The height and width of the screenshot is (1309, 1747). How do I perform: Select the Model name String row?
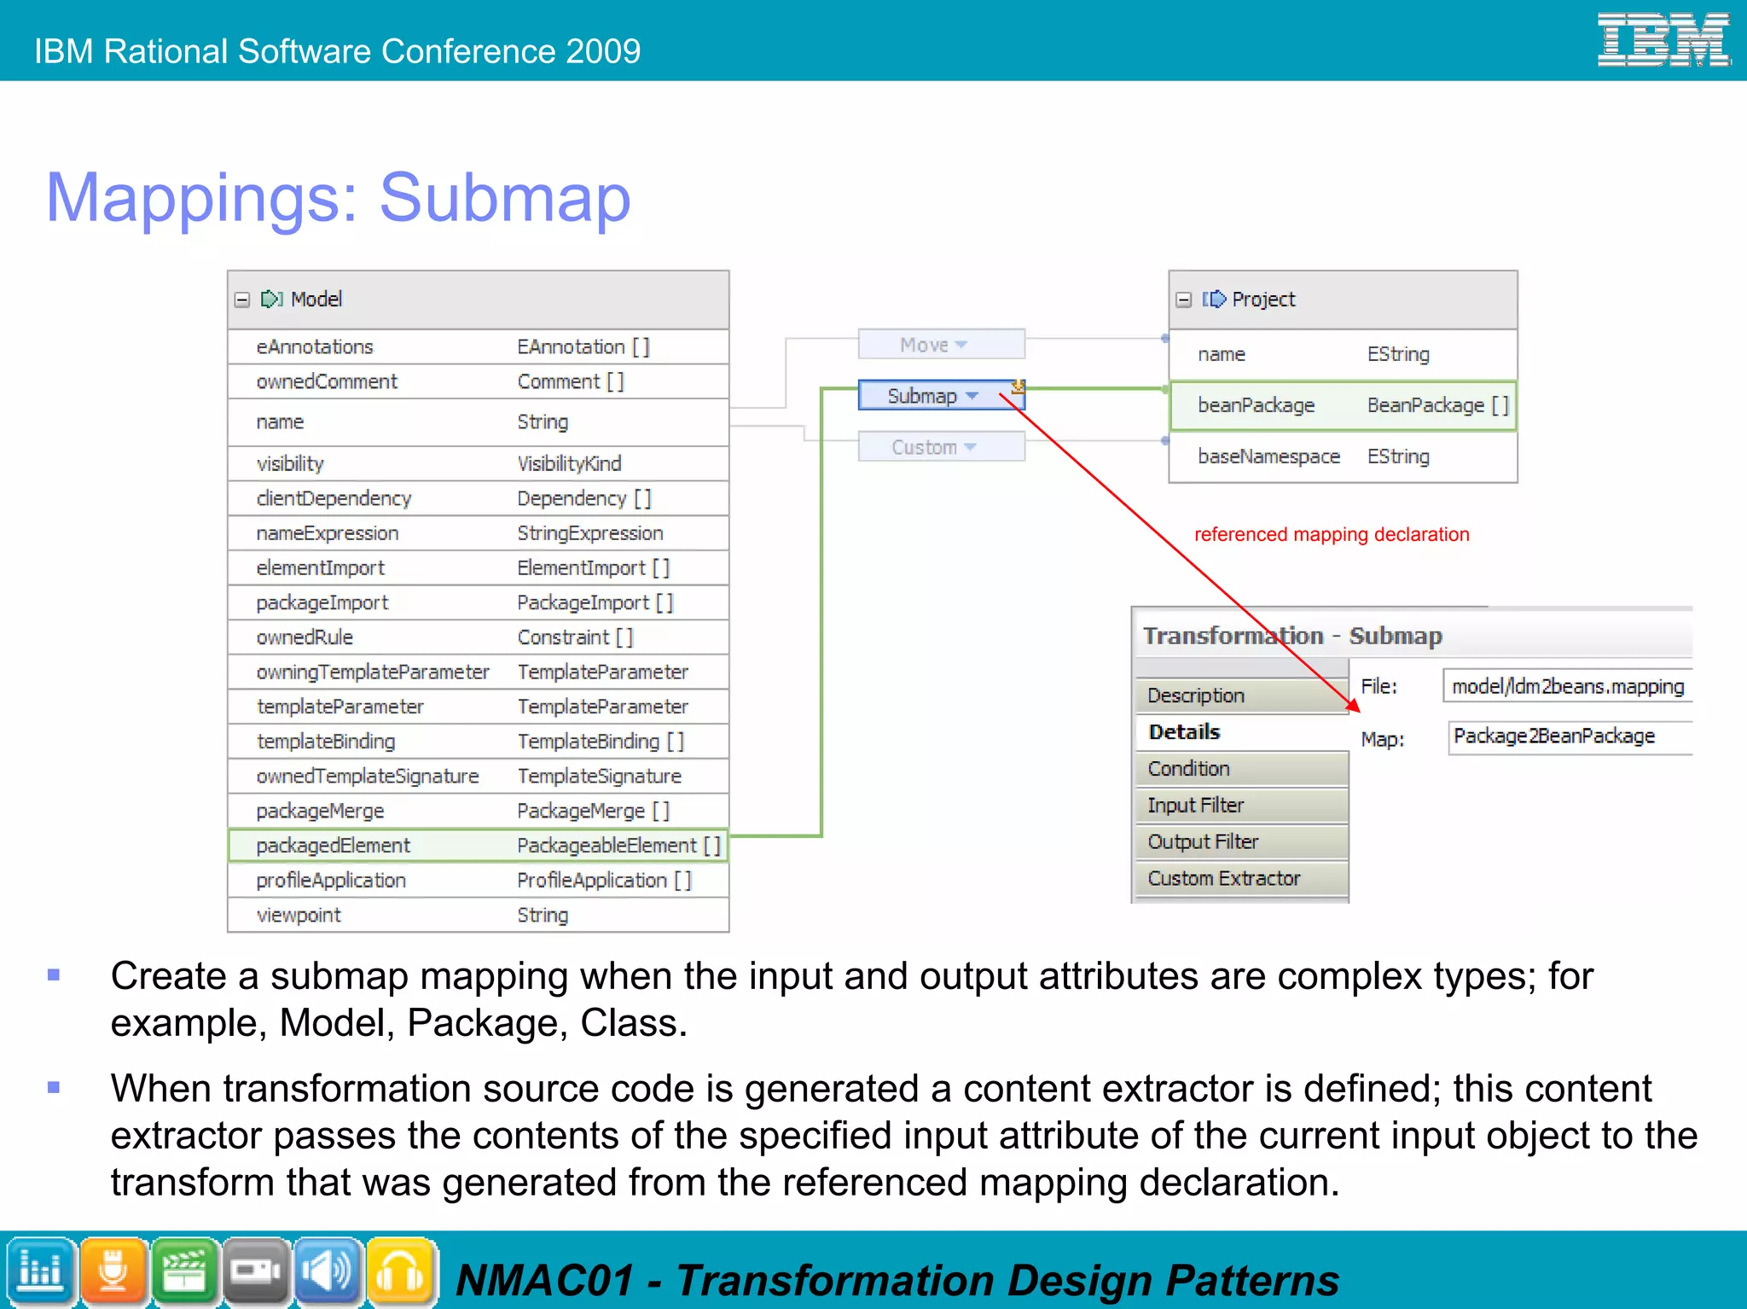tap(479, 422)
